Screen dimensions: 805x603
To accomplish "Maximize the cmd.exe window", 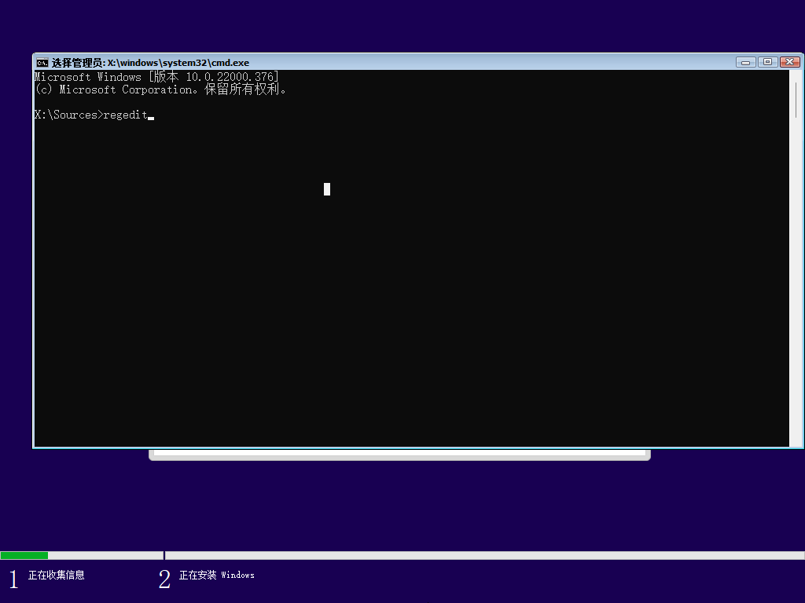I will pos(767,62).
